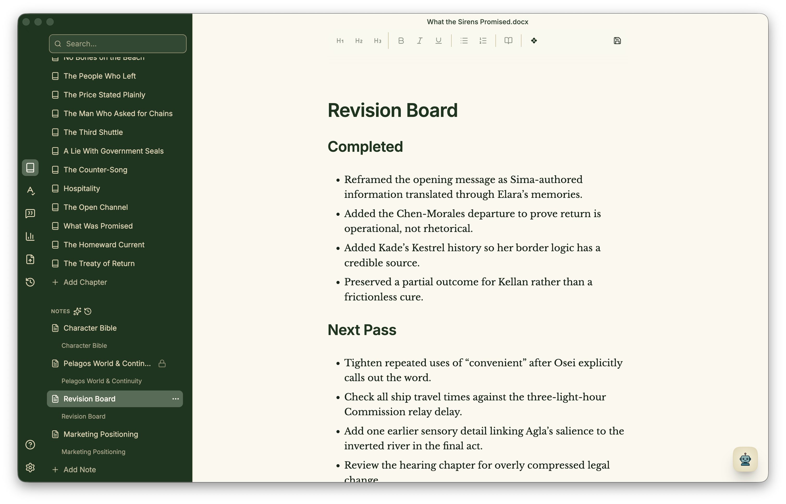
Task: Click the Next Pass heading
Action: tap(362, 330)
